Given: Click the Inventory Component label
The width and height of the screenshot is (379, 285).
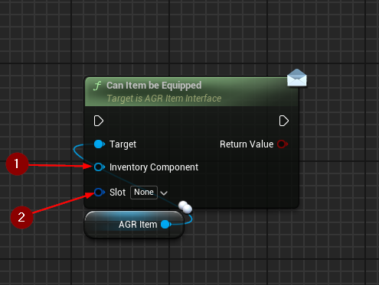Looking at the screenshot, I should 154,167.
